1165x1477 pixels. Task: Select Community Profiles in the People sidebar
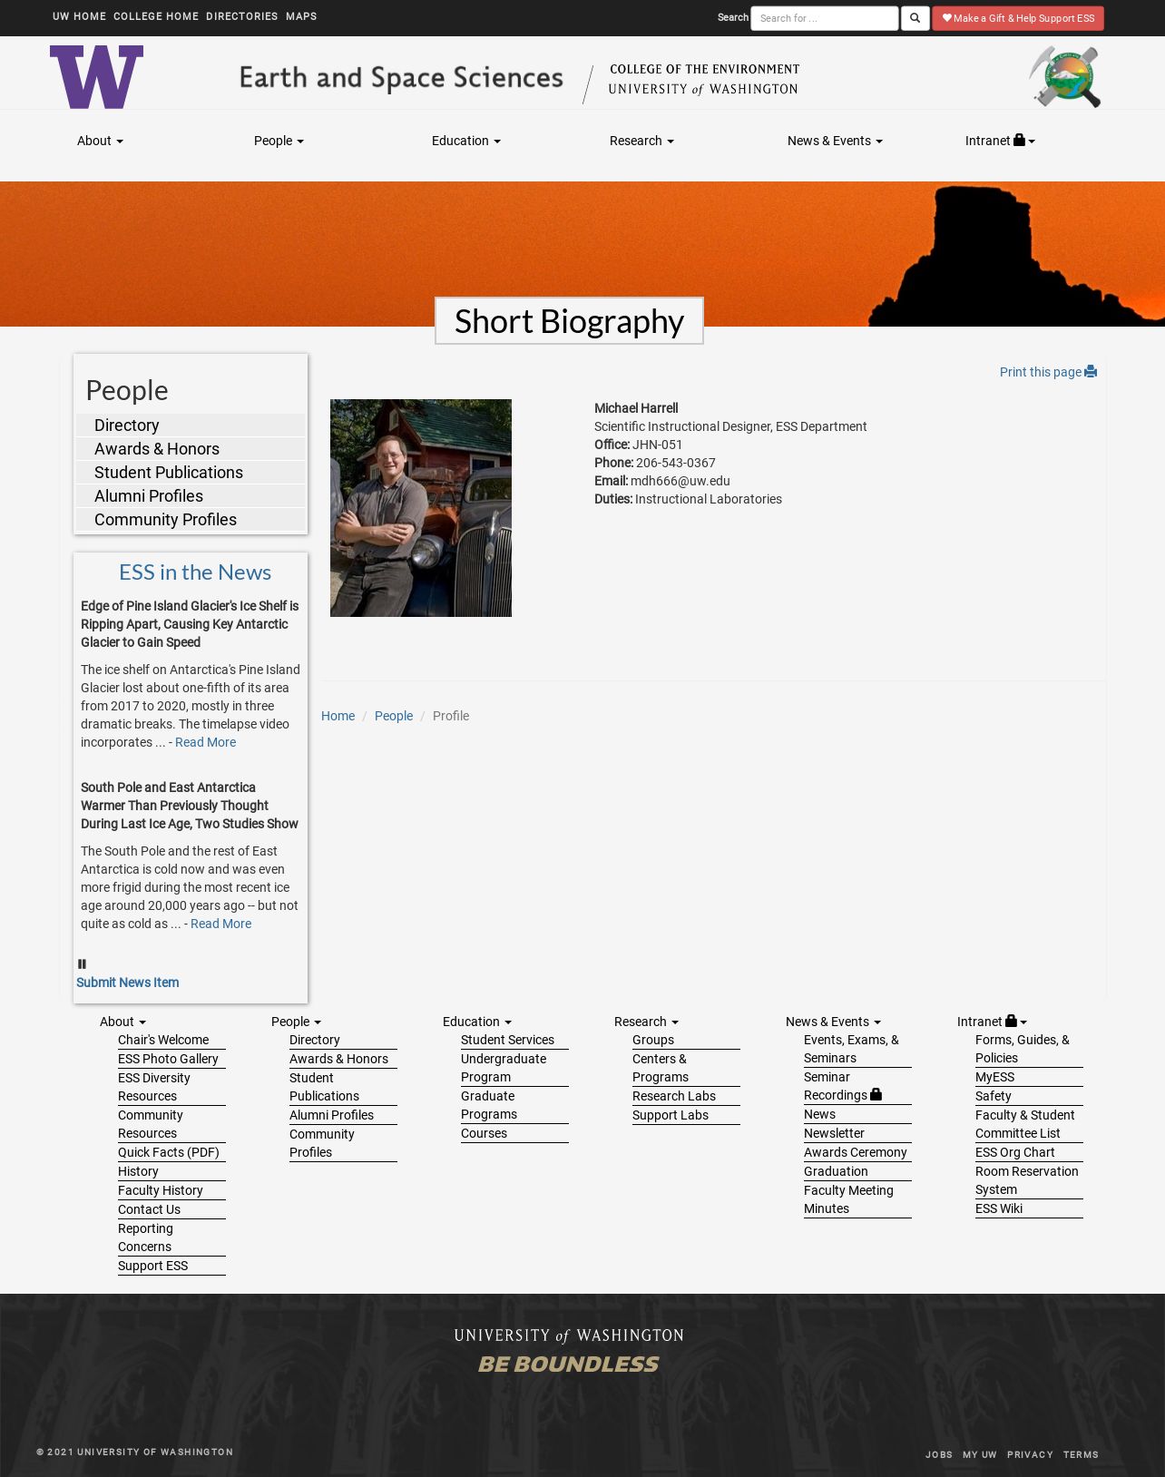pyautogui.click(x=191, y=520)
